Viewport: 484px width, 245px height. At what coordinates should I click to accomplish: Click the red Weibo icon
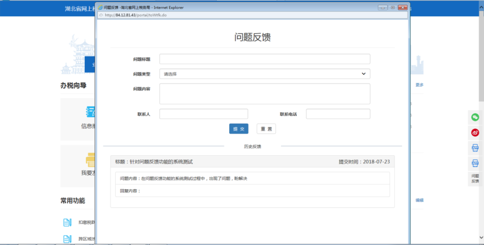pyautogui.click(x=475, y=133)
